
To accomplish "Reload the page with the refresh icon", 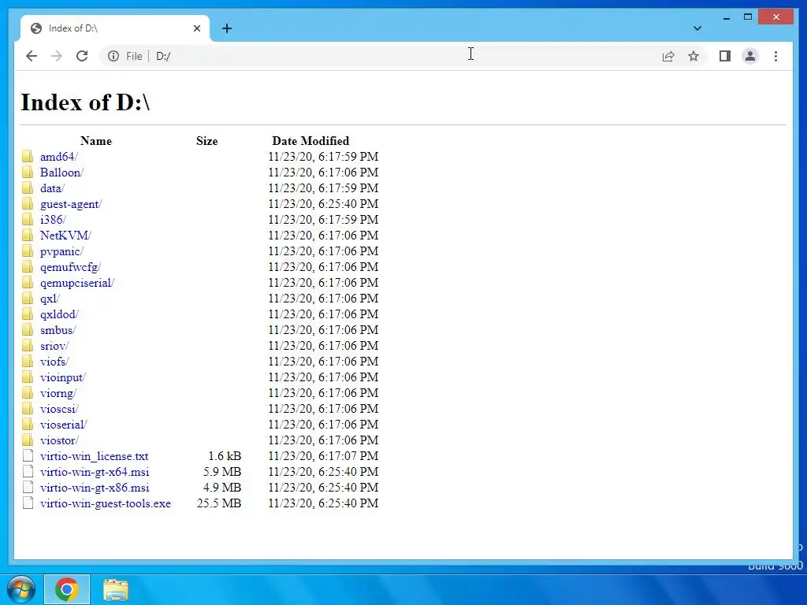I will pos(82,56).
